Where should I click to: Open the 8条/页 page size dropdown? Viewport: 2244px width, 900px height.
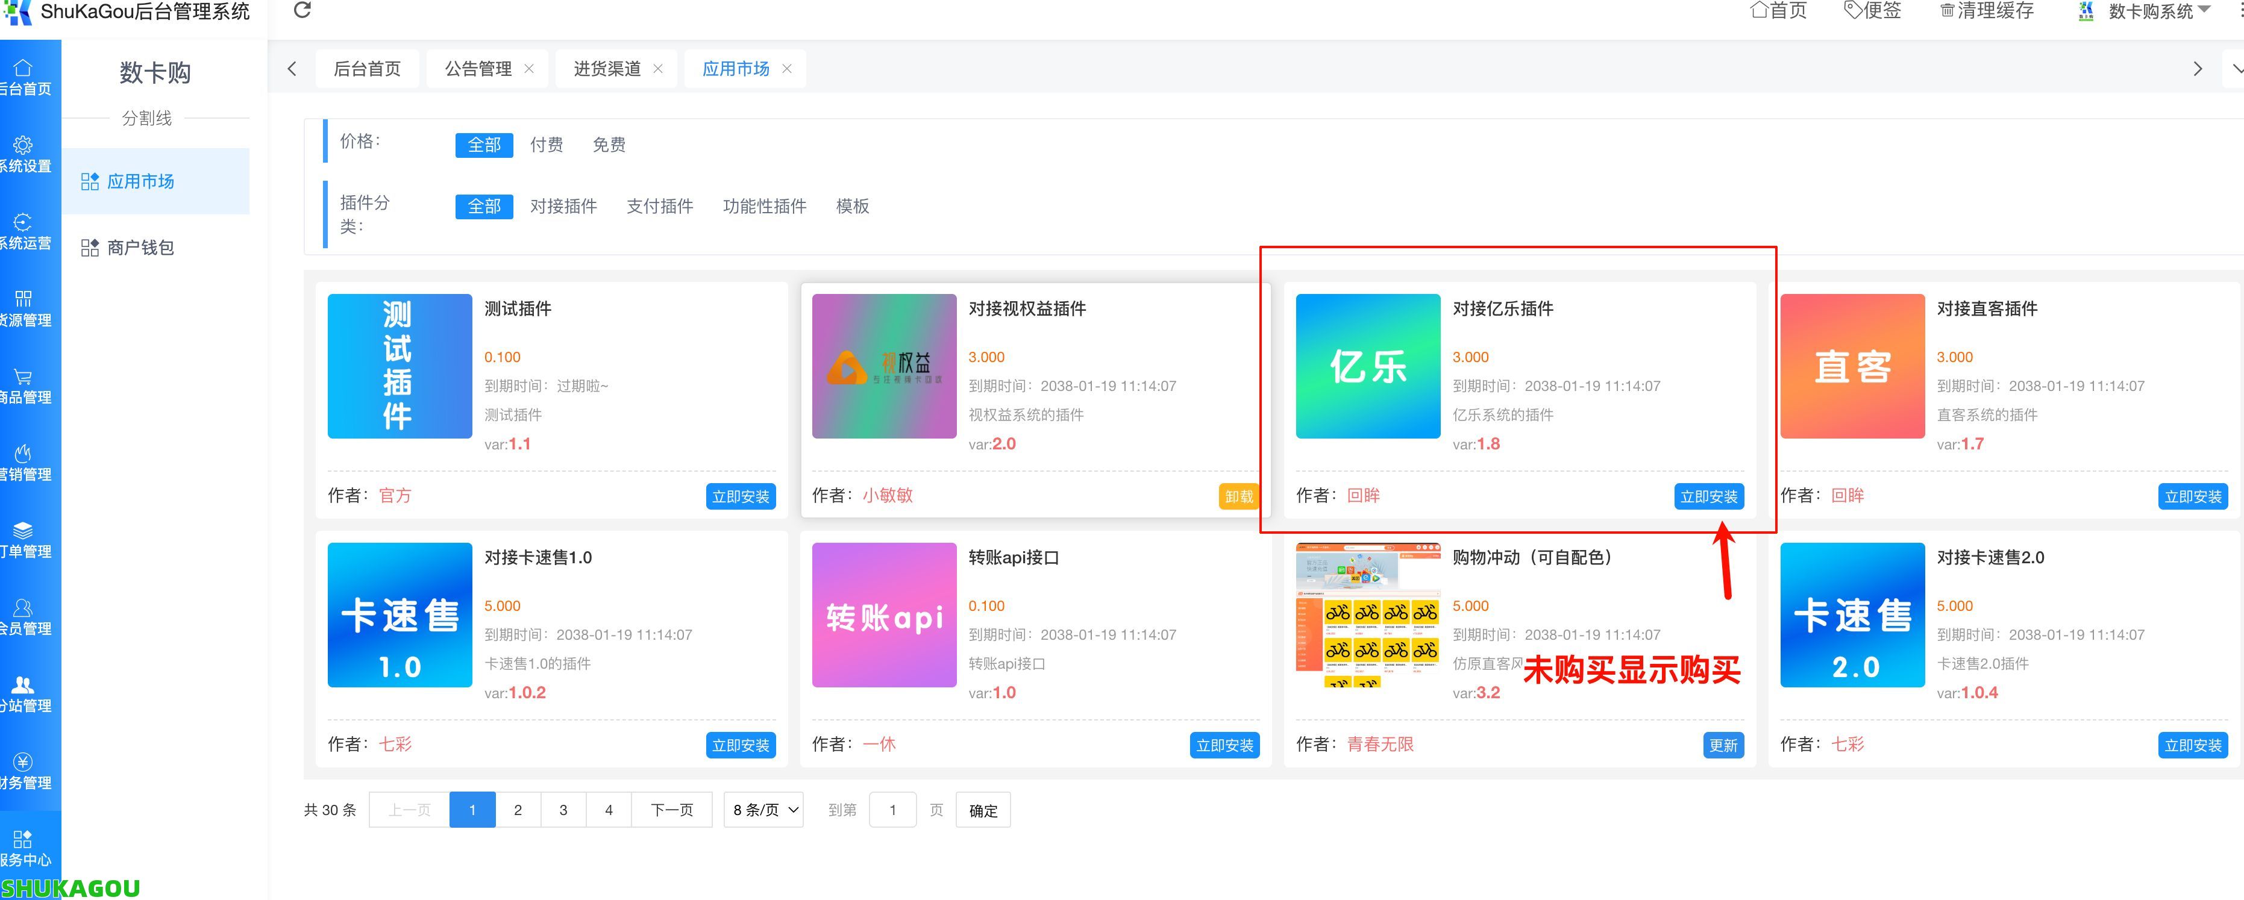762,810
